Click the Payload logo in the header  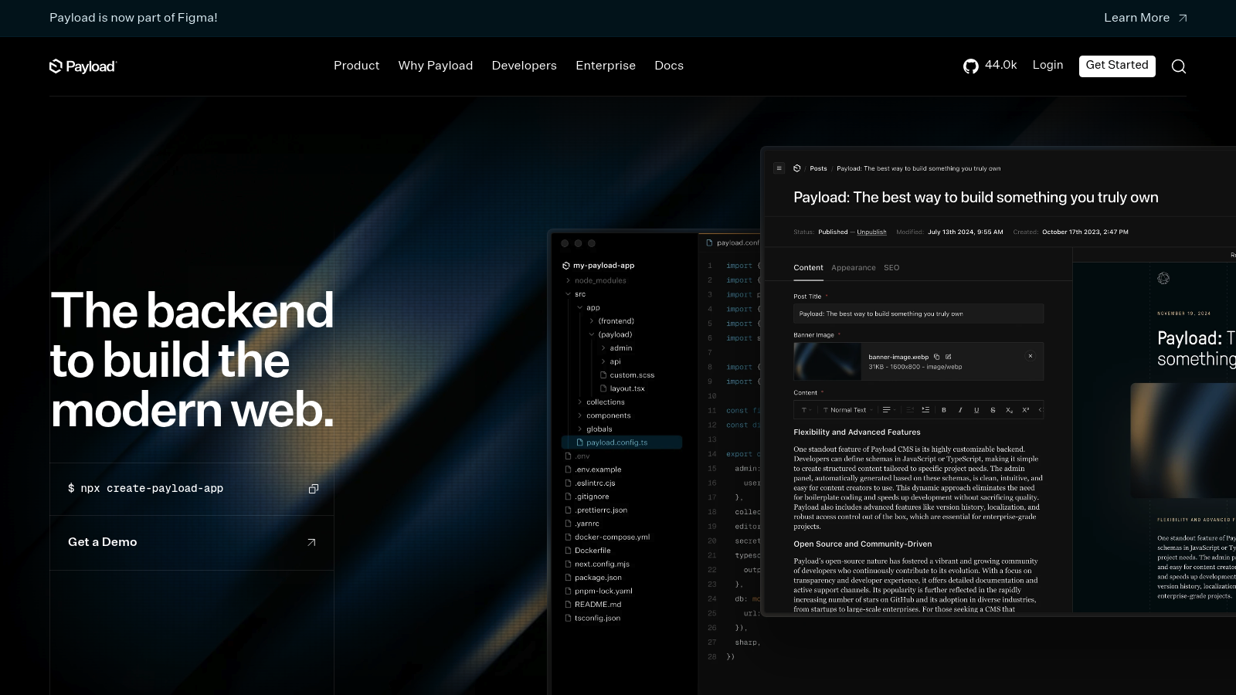tap(83, 66)
